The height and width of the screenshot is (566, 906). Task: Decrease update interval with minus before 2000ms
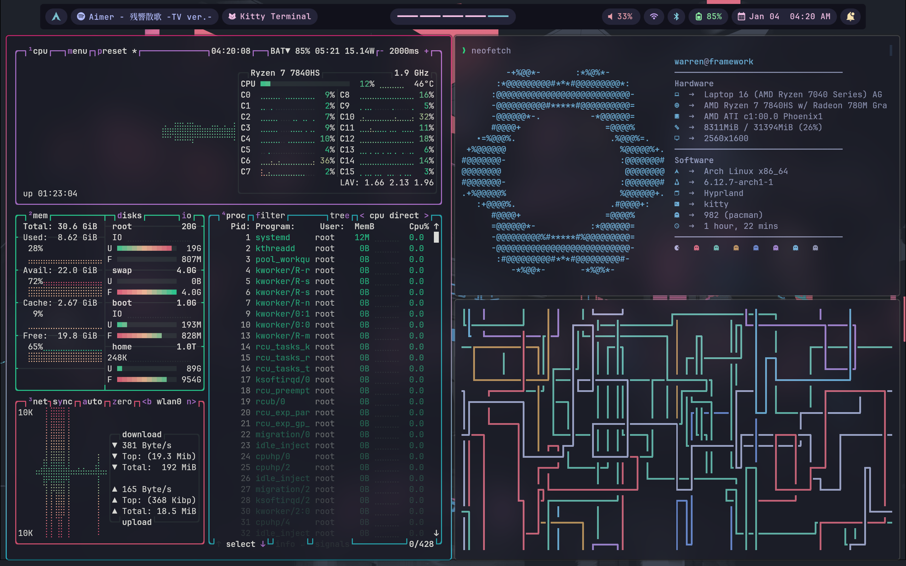click(x=382, y=51)
